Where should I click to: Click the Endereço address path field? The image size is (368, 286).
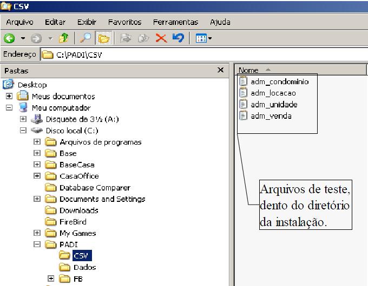point(206,55)
